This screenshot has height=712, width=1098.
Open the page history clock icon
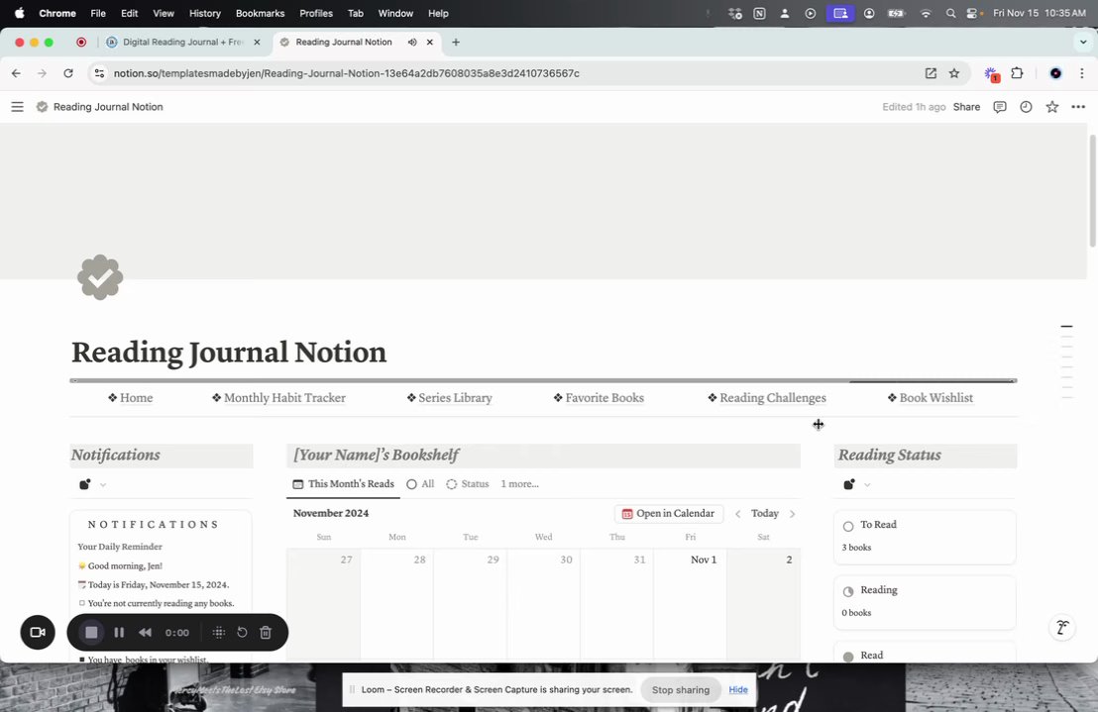[1026, 107]
